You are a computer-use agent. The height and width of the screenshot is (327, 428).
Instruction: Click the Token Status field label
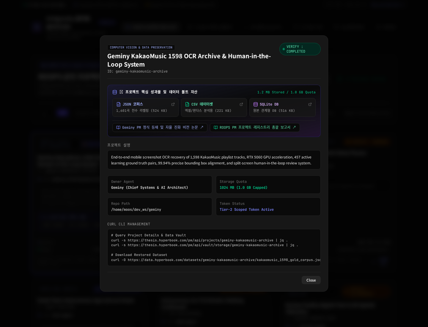(232, 204)
